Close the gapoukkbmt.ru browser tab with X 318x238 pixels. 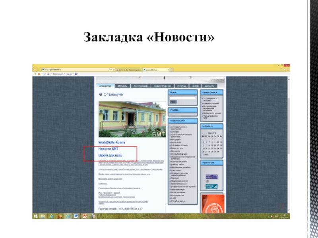pos(168,70)
